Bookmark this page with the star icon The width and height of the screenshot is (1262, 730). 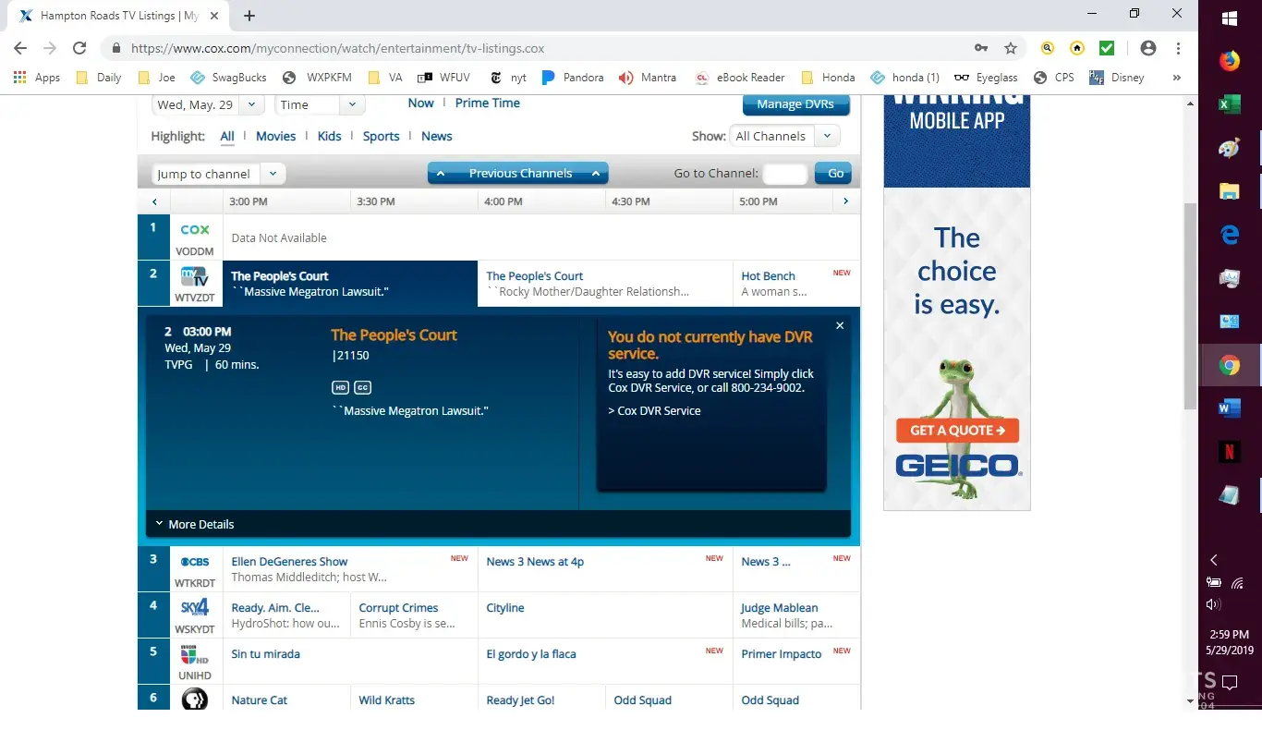click(1011, 48)
